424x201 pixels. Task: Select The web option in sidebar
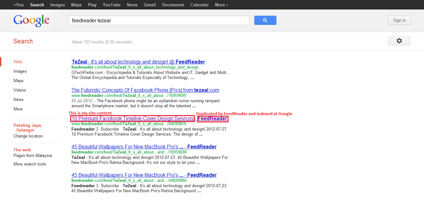(x=22, y=150)
